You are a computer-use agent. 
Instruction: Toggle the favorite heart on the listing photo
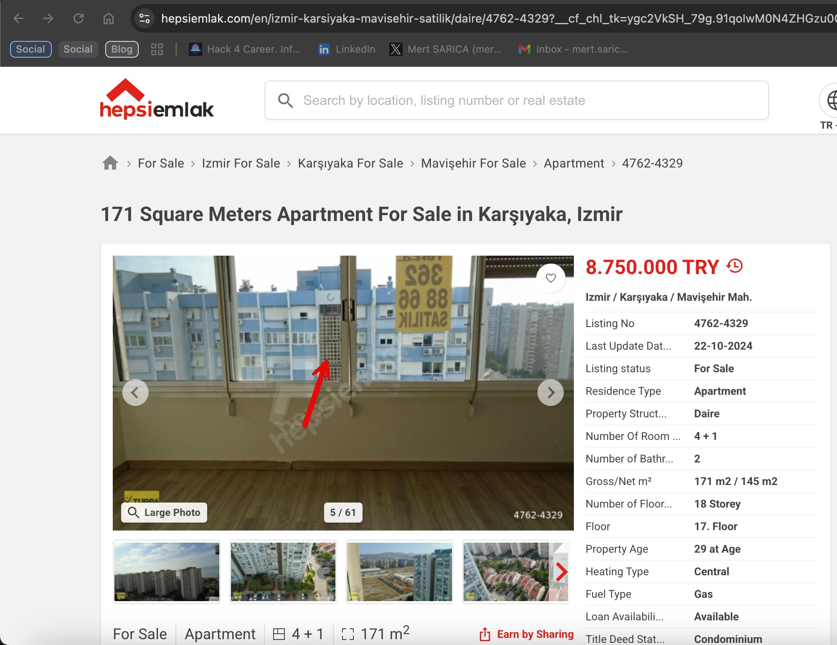(550, 278)
